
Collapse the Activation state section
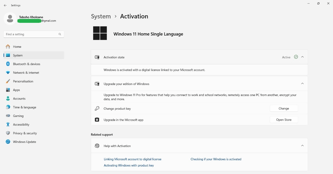click(x=302, y=57)
